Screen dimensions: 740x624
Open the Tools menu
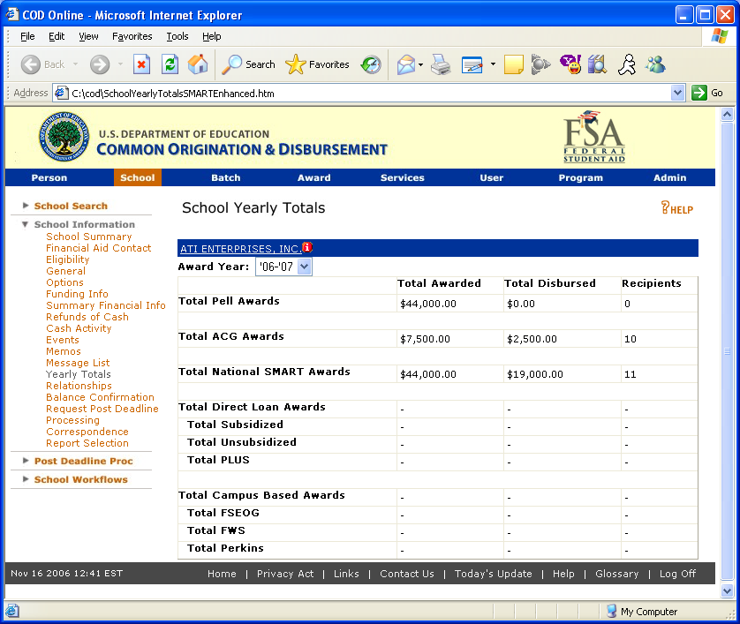[x=177, y=36]
